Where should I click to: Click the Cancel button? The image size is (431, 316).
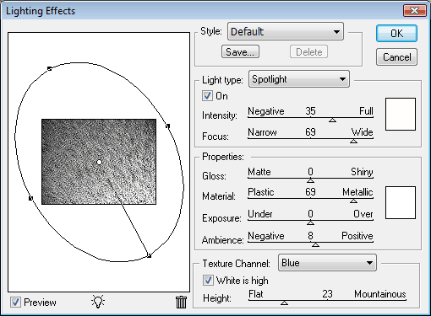coord(396,57)
